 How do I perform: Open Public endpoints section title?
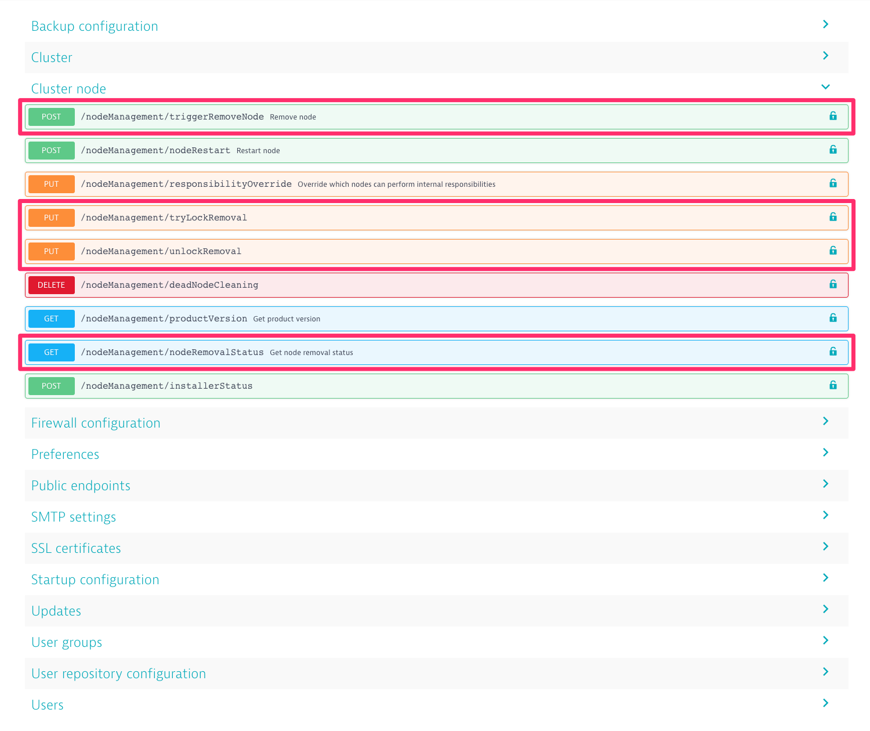coord(81,486)
